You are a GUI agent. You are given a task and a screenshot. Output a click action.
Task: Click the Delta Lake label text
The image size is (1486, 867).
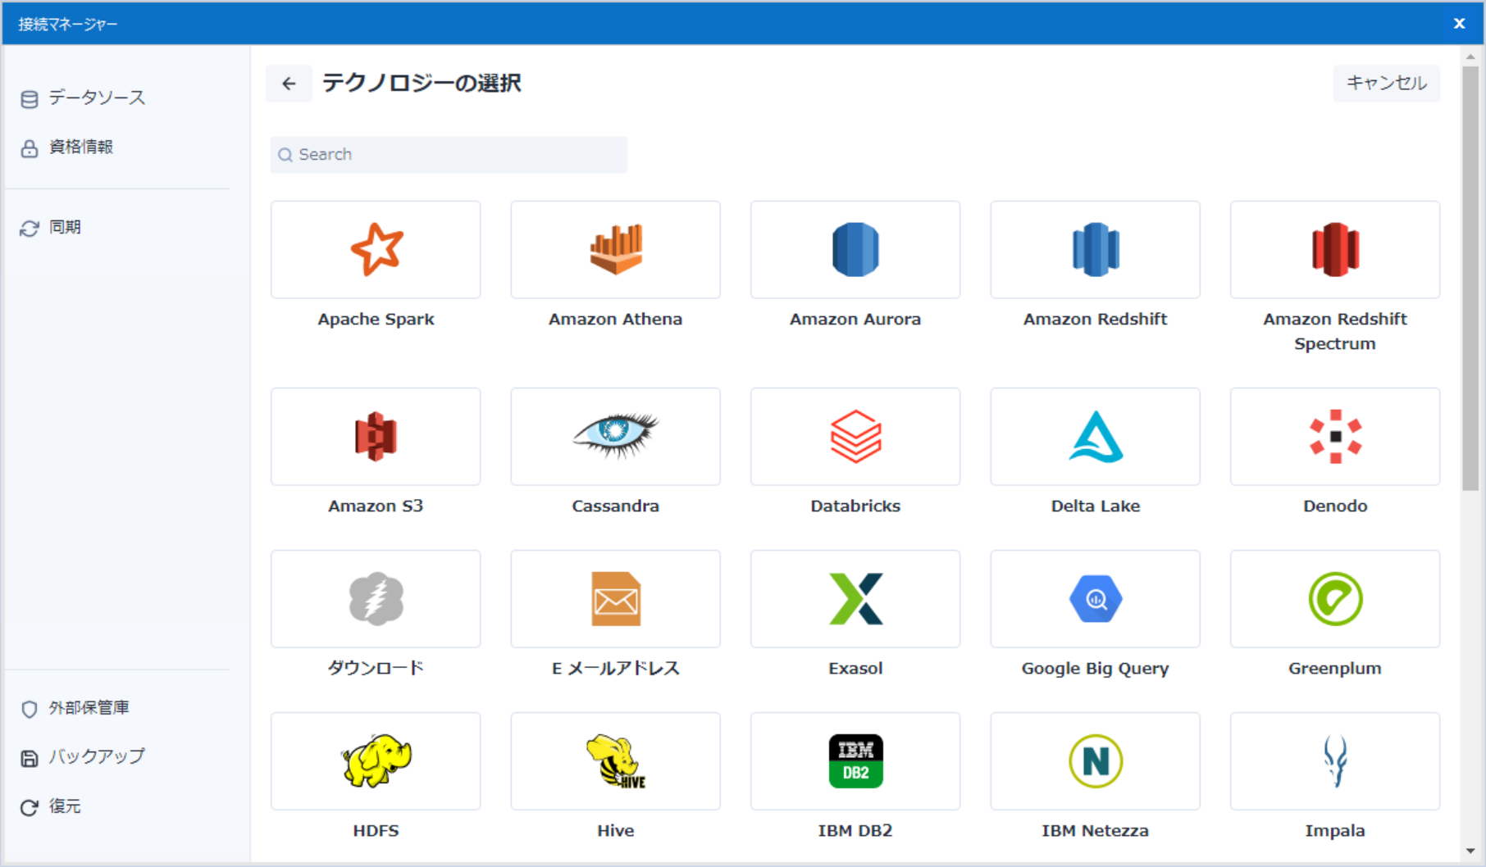point(1096,506)
